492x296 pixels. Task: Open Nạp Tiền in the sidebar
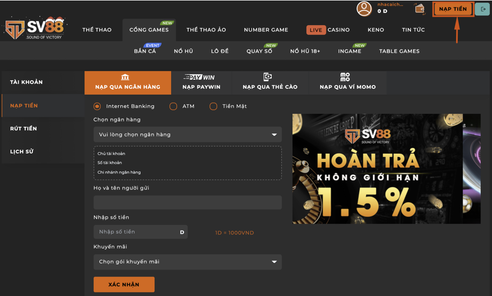click(x=43, y=105)
